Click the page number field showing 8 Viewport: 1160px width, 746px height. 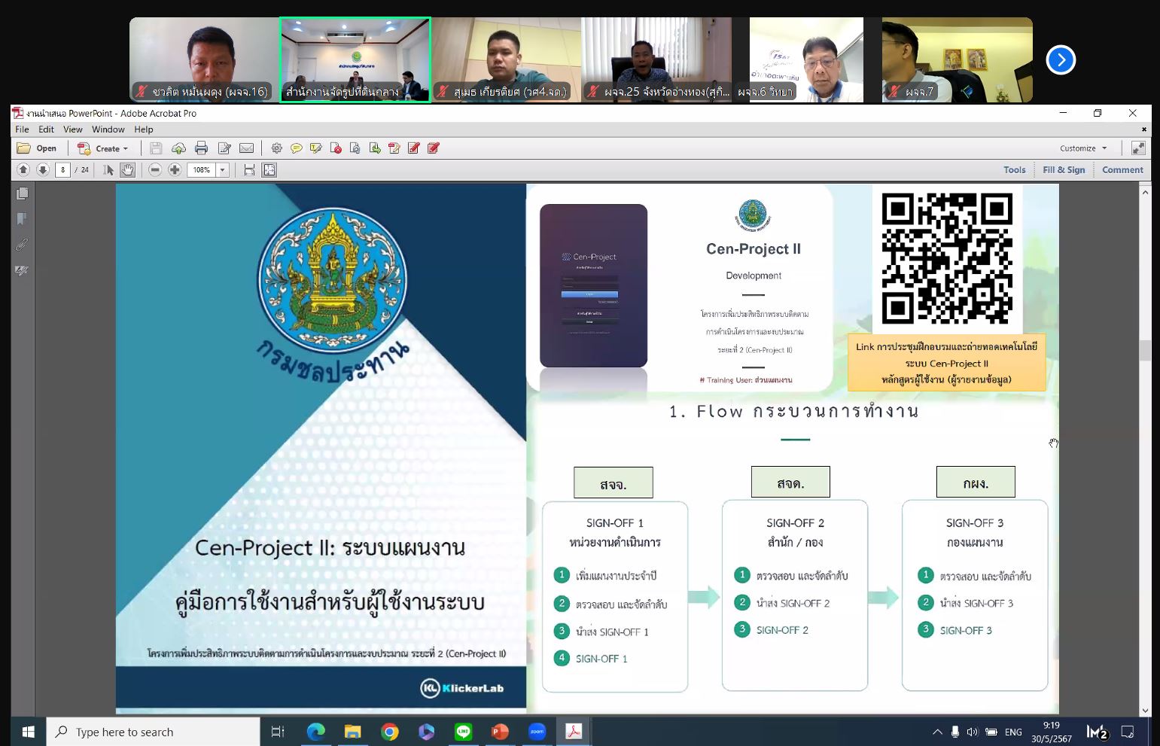coord(63,170)
